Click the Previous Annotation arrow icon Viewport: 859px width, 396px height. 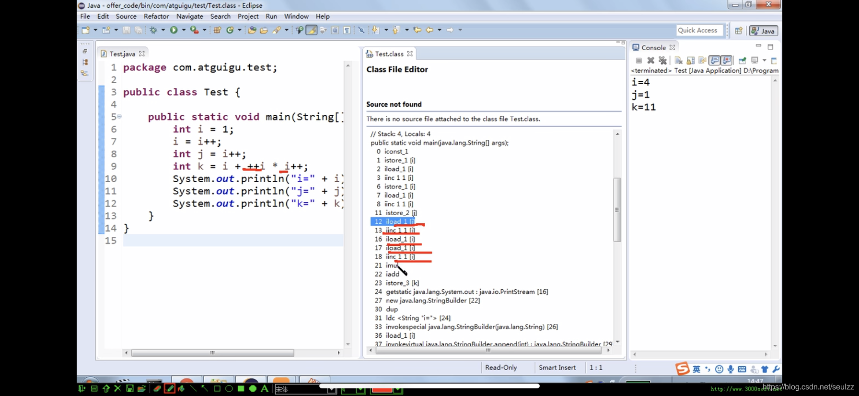coord(396,30)
